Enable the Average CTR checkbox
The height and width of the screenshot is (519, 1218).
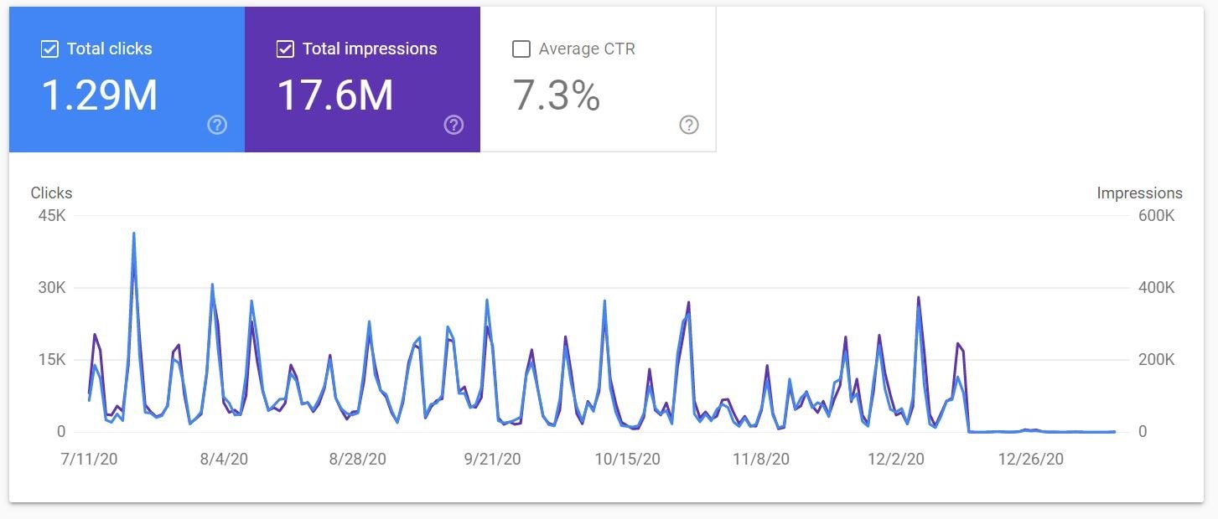coord(521,49)
